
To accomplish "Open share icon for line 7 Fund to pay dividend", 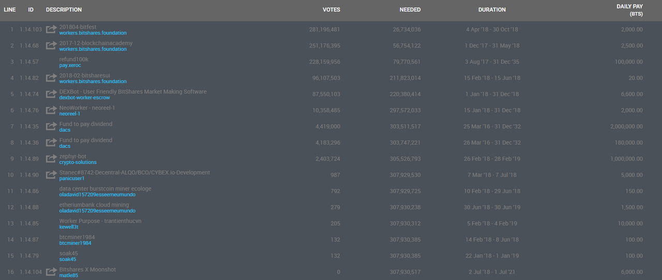I will [x=51, y=126].
